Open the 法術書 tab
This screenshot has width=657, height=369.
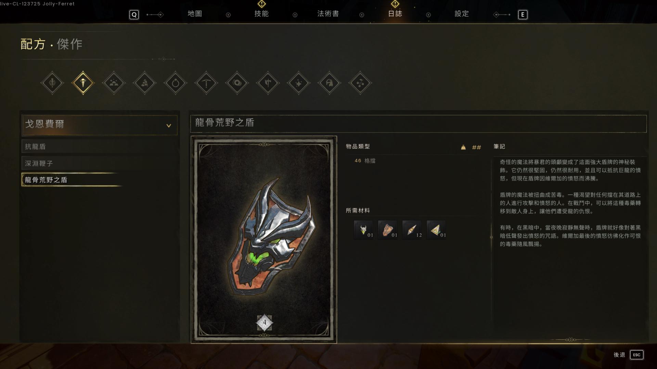pyautogui.click(x=328, y=14)
